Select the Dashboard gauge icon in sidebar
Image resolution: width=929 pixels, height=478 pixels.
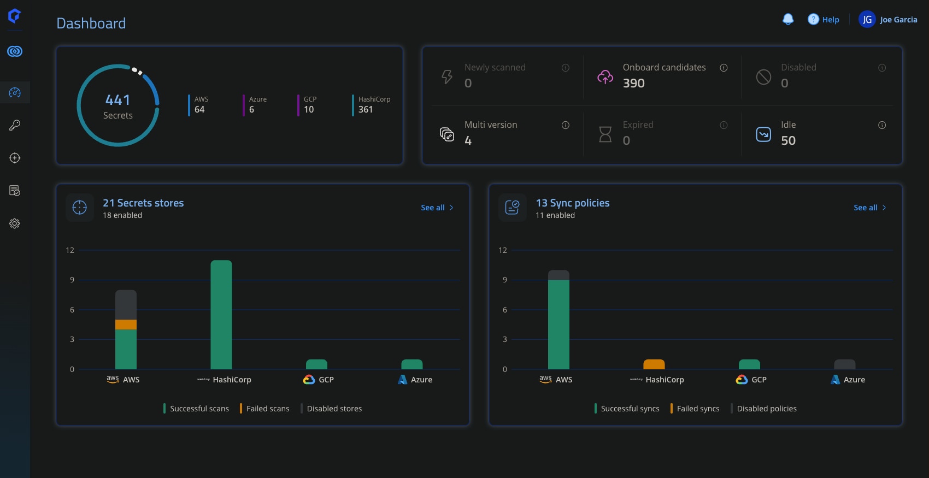click(15, 92)
